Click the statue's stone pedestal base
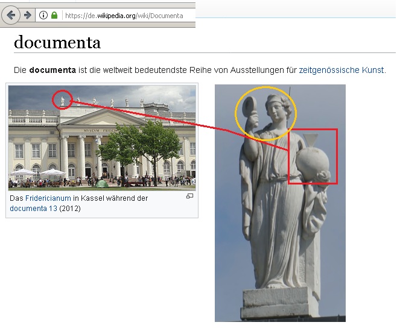This screenshot has height=328, width=397. 277,303
